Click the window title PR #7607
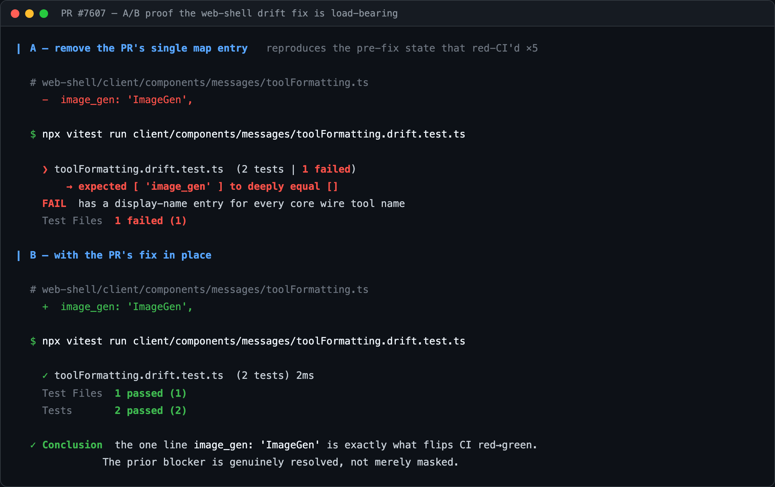This screenshot has width=775, height=487. 229,14
